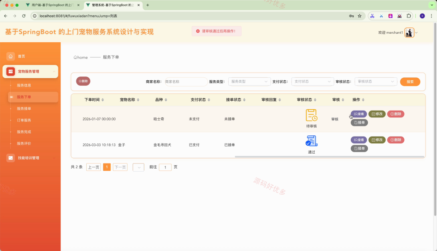Image resolution: width=437 pixels, height=251 pixels.
Task: Click 接单 for the 金毛寻回犬 order
Action: [359, 149]
